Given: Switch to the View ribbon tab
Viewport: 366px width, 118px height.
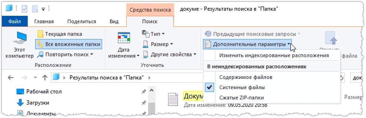Looking at the screenshot, I should pyautogui.click(x=114, y=21).
